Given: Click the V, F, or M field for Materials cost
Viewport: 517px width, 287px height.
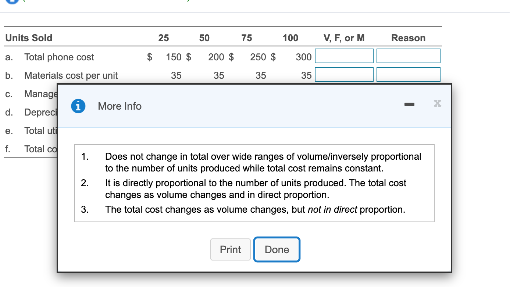Looking at the screenshot, I should pos(344,74).
